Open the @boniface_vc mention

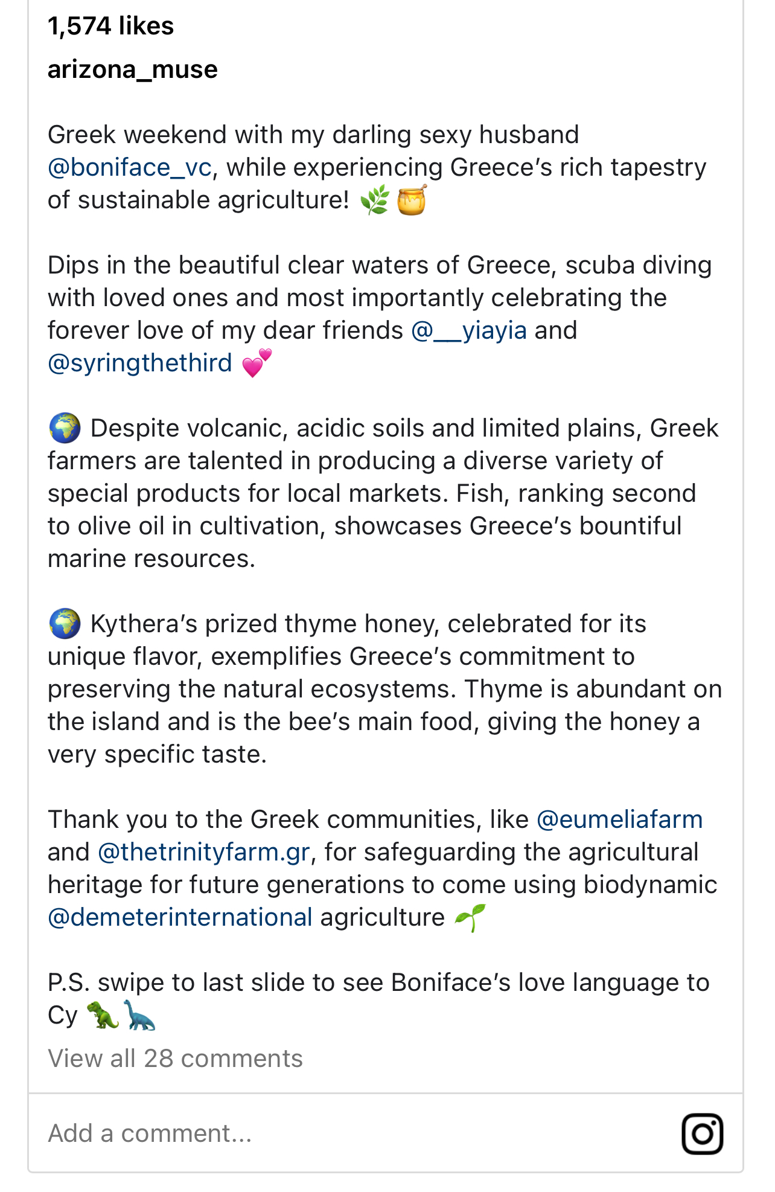tap(130, 168)
